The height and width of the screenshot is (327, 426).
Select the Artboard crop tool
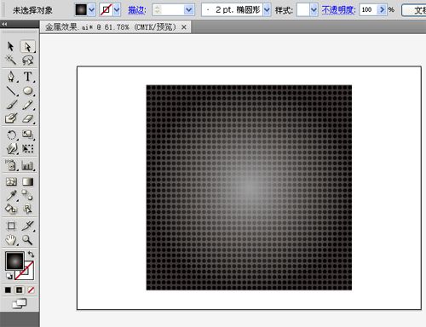(11, 226)
